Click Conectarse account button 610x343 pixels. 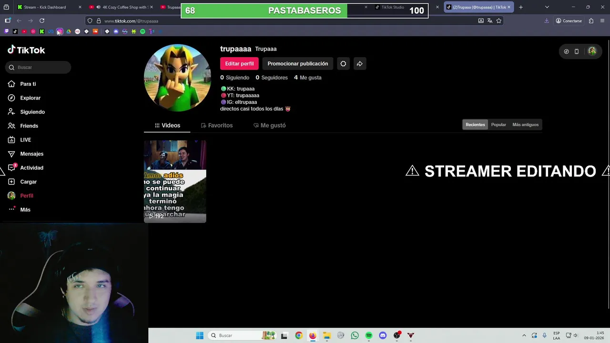[x=569, y=21]
